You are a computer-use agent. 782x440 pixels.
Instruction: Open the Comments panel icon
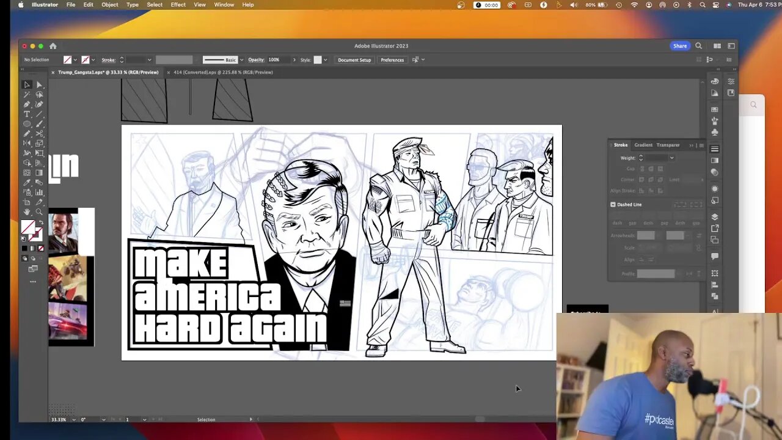(x=715, y=257)
